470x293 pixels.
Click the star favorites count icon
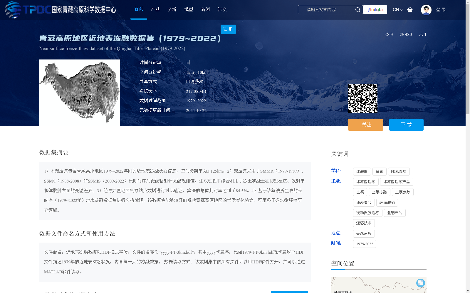387,35
